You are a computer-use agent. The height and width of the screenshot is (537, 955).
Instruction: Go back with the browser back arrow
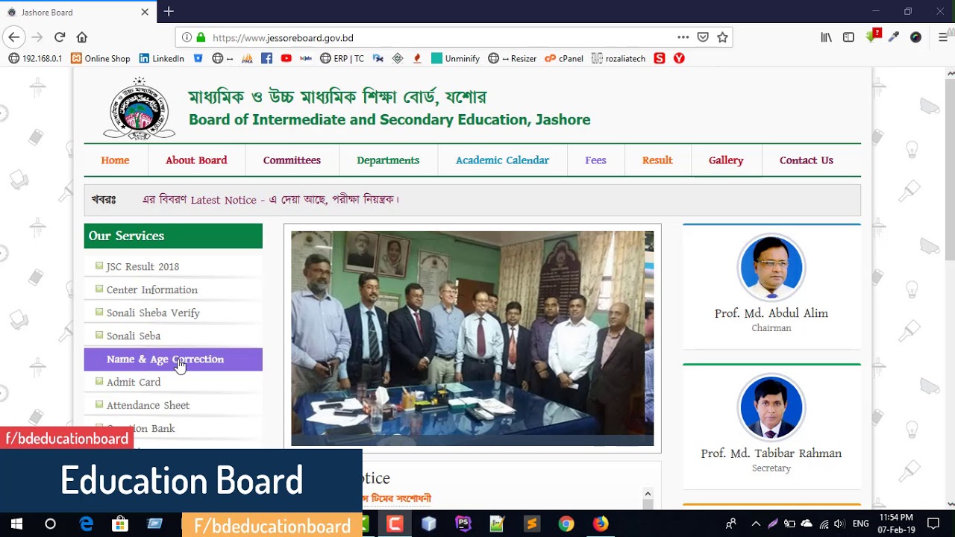[13, 37]
